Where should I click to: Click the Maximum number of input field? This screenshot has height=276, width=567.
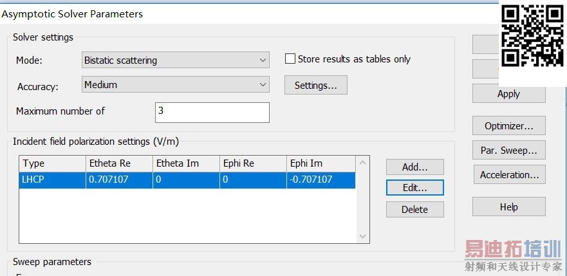coord(212,111)
